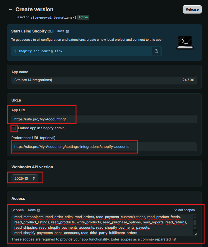The image size is (208, 247).
Task: Copy the shopify app config link command
Action: [x=156, y=51]
